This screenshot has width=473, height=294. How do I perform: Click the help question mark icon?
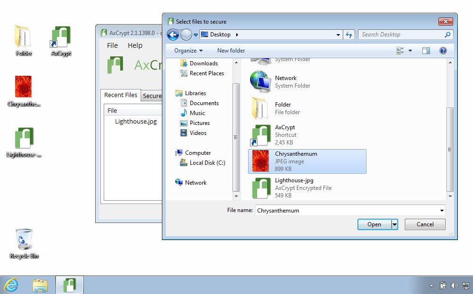click(x=443, y=51)
